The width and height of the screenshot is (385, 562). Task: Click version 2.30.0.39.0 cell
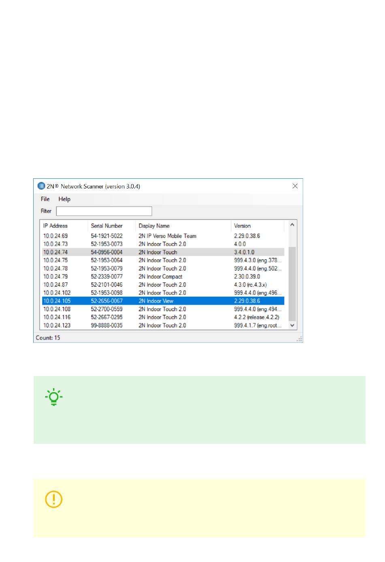pyautogui.click(x=247, y=276)
